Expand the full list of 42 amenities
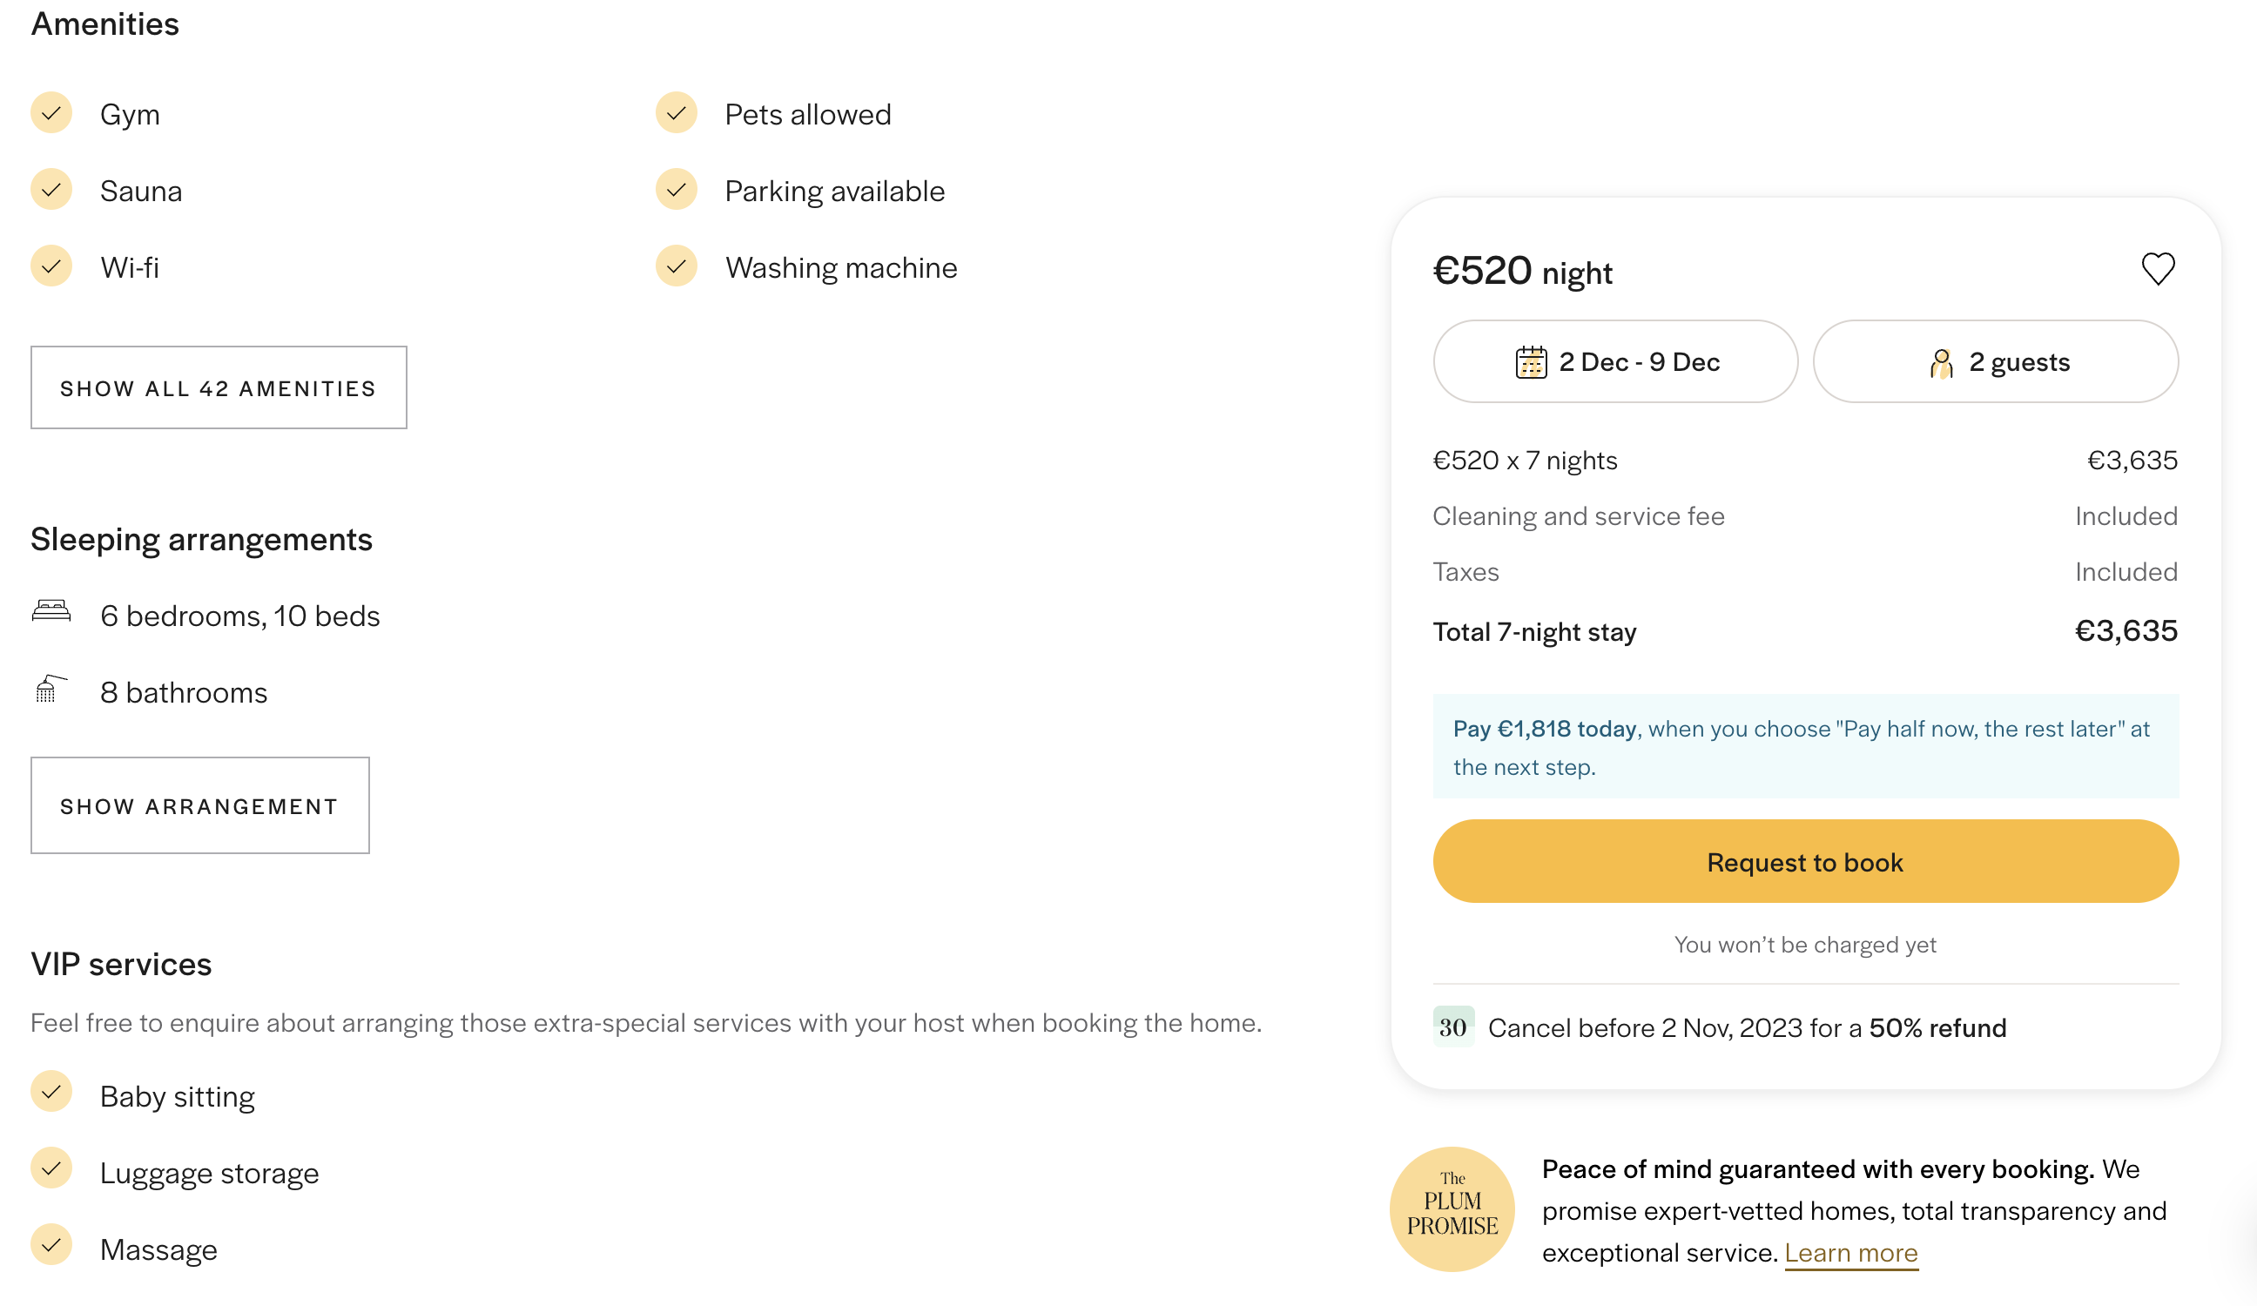Viewport: 2257px width, 1306px height. [219, 387]
